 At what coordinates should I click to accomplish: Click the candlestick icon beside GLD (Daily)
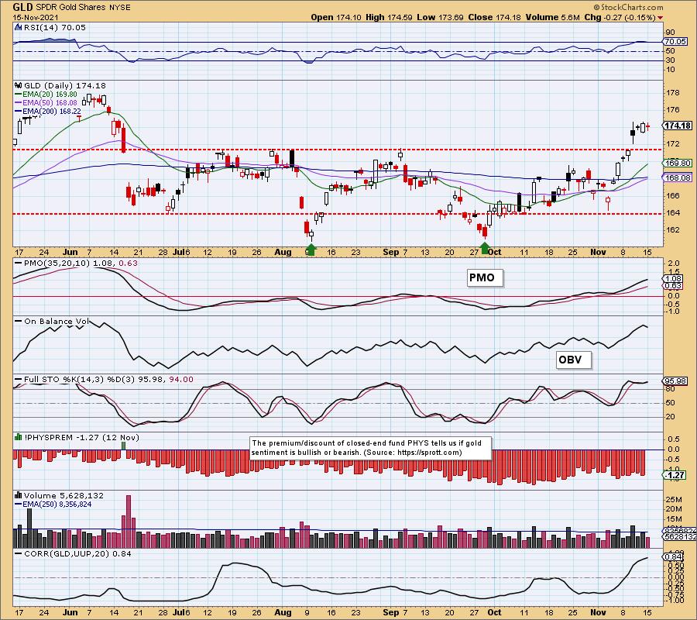(x=18, y=85)
